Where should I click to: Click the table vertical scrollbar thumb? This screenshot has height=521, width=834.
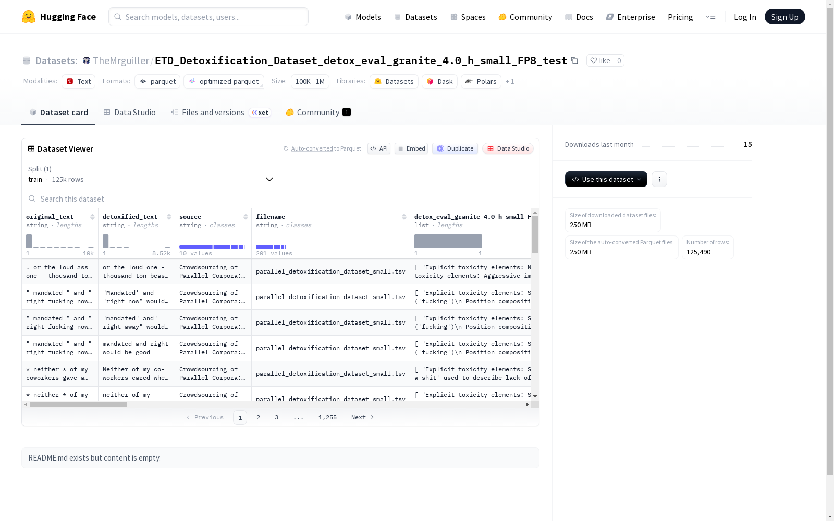(535, 234)
